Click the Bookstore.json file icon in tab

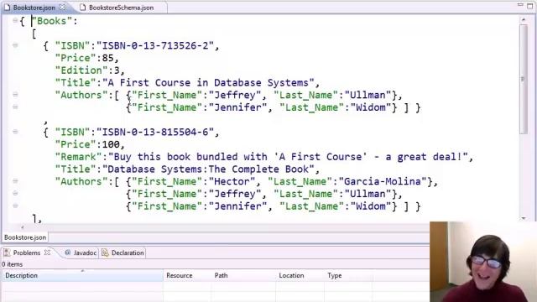click(8, 8)
